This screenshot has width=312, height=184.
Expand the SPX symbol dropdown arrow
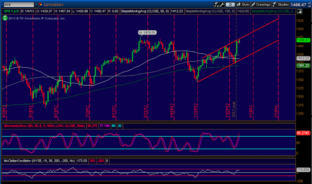click(x=36, y=4)
